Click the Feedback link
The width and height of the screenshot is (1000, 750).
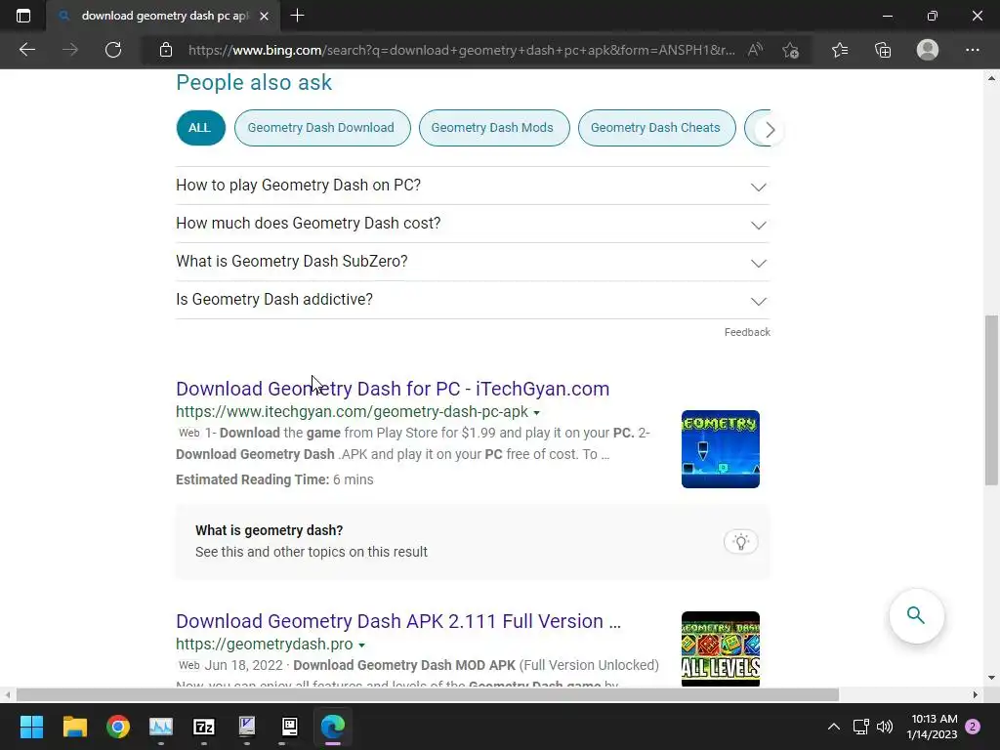[747, 332]
